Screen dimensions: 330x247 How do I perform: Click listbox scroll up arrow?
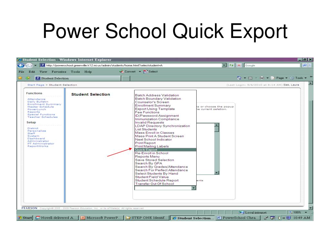(x=217, y=125)
